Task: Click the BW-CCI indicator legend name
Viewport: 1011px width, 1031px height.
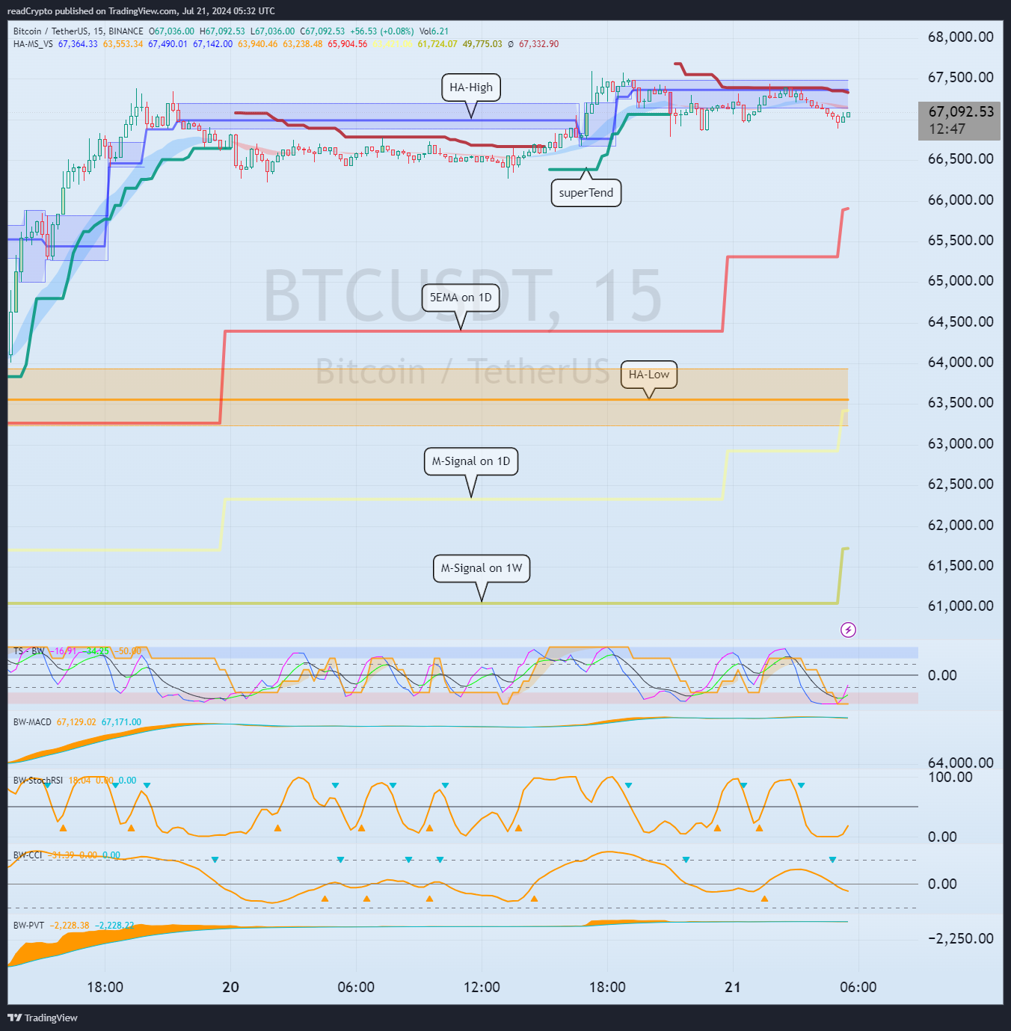Action: click(28, 855)
